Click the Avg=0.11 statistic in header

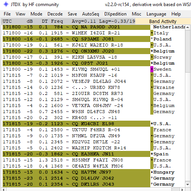(84, 21)
